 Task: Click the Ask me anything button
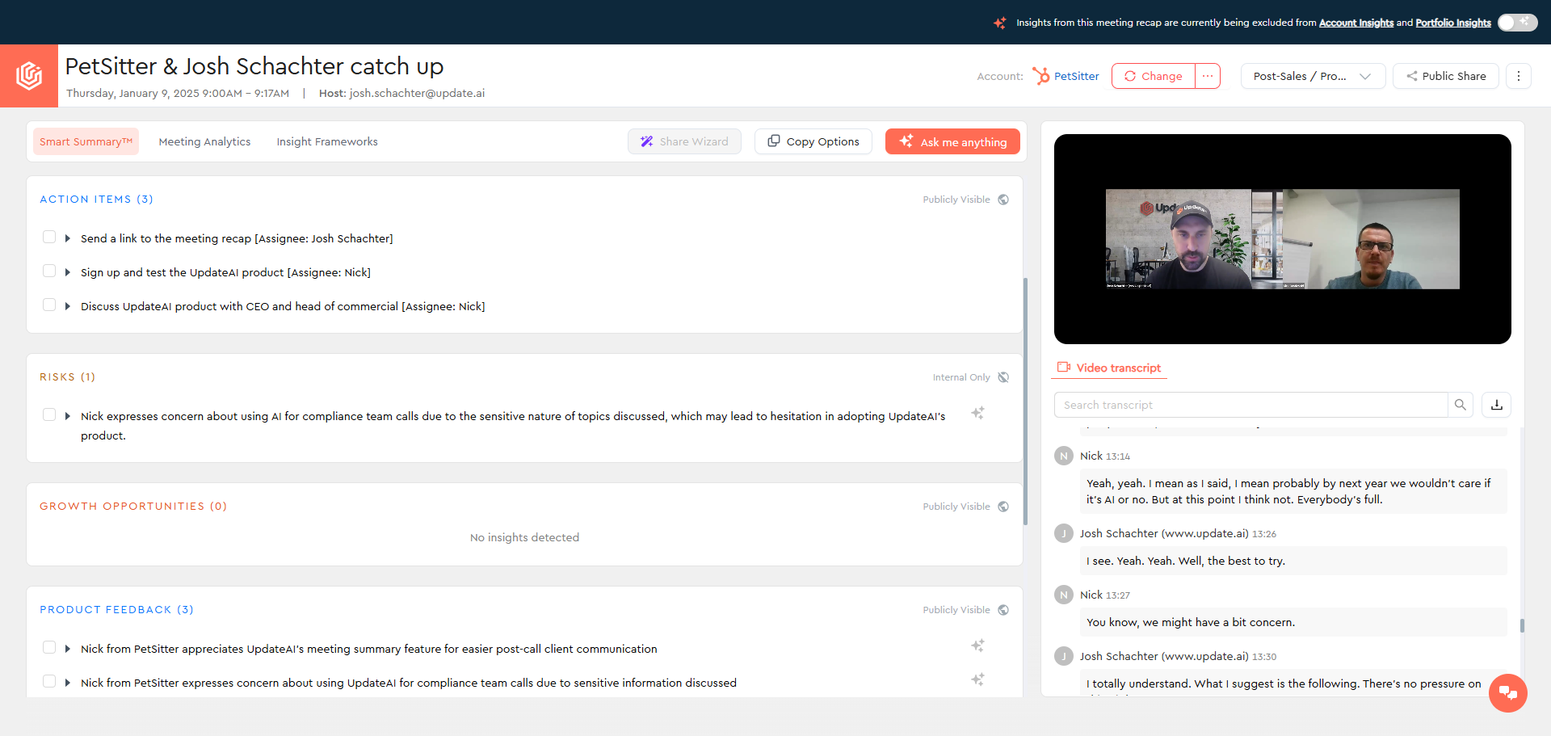click(952, 141)
